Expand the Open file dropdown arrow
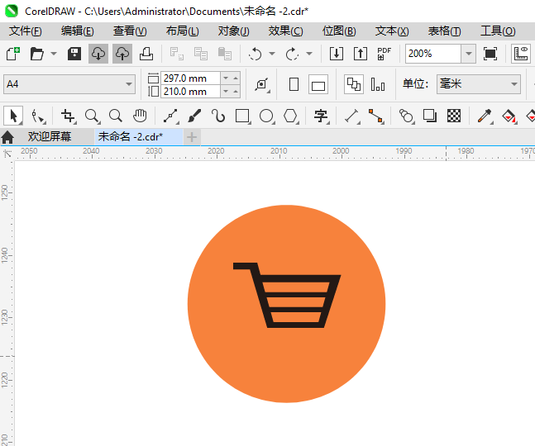 click(x=54, y=54)
